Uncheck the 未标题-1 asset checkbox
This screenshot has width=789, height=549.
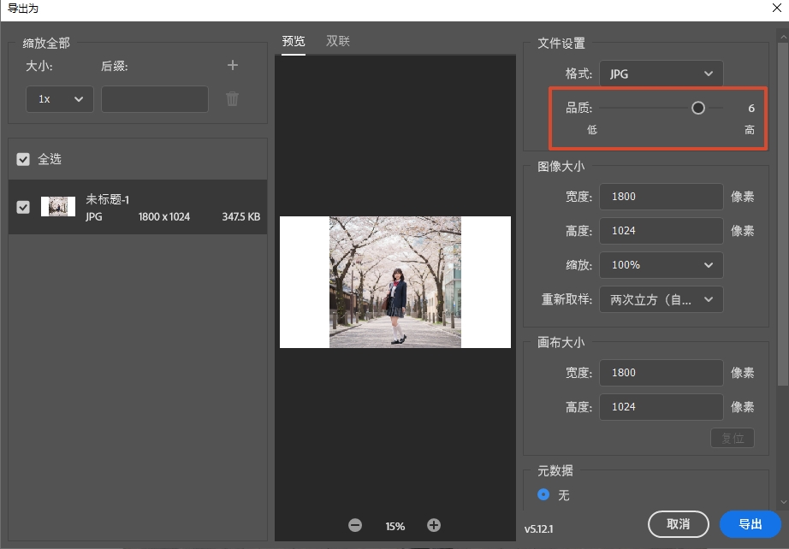(x=23, y=207)
